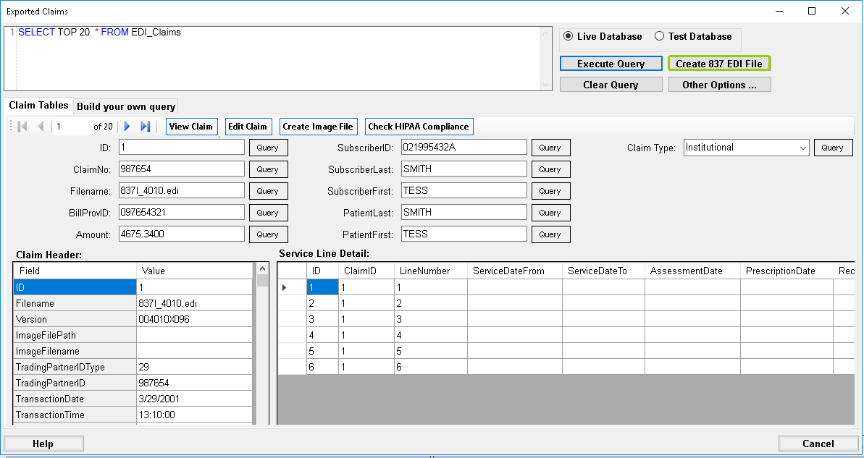864x458 pixels.
Task: Click Query button next to Amount
Action: (268, 234)
